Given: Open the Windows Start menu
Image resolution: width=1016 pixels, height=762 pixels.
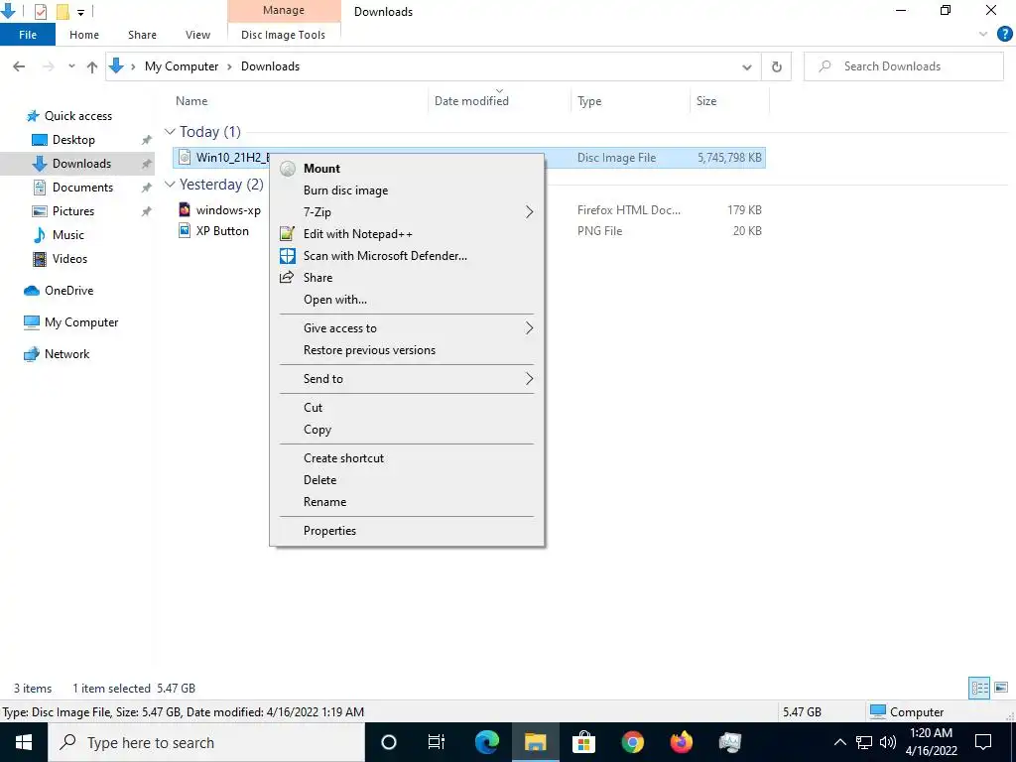Looking at the screenshot, I should [x=24, y=742].
